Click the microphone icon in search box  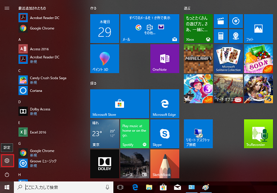tap(108, 187)
